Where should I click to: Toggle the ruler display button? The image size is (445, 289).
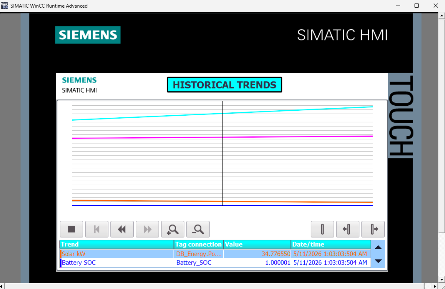322,229
